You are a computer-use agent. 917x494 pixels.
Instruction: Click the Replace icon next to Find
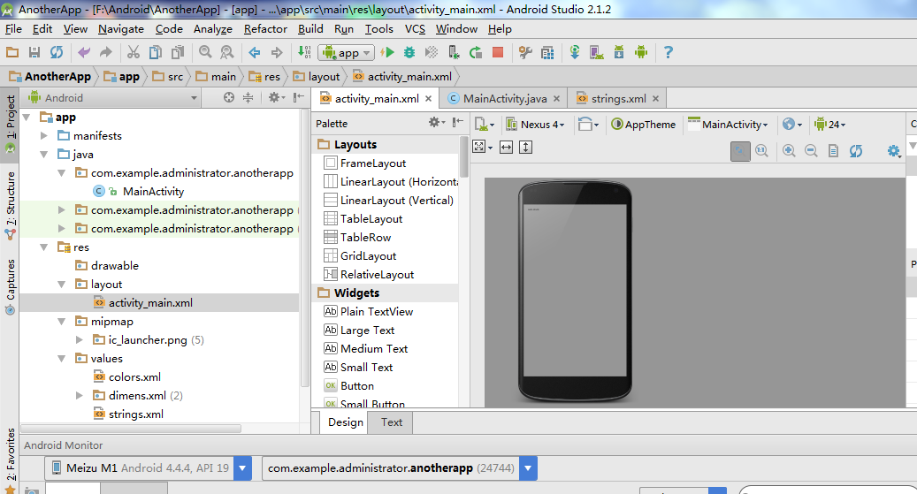click(x=227, y=53)
